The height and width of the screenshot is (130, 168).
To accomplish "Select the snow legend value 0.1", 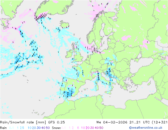I will (x=63, y=128).
